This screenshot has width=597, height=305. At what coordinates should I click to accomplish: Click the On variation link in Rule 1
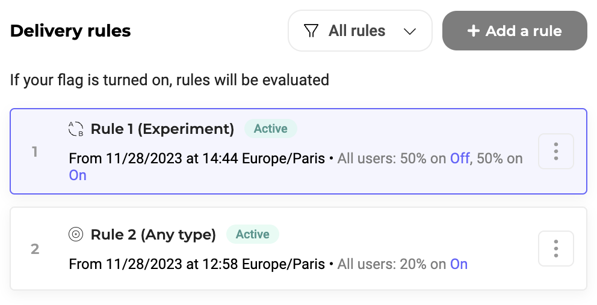[x=78, y=175]
